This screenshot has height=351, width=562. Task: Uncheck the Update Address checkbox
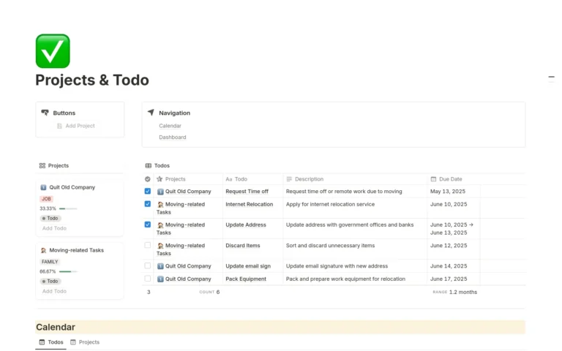[147, 224]
